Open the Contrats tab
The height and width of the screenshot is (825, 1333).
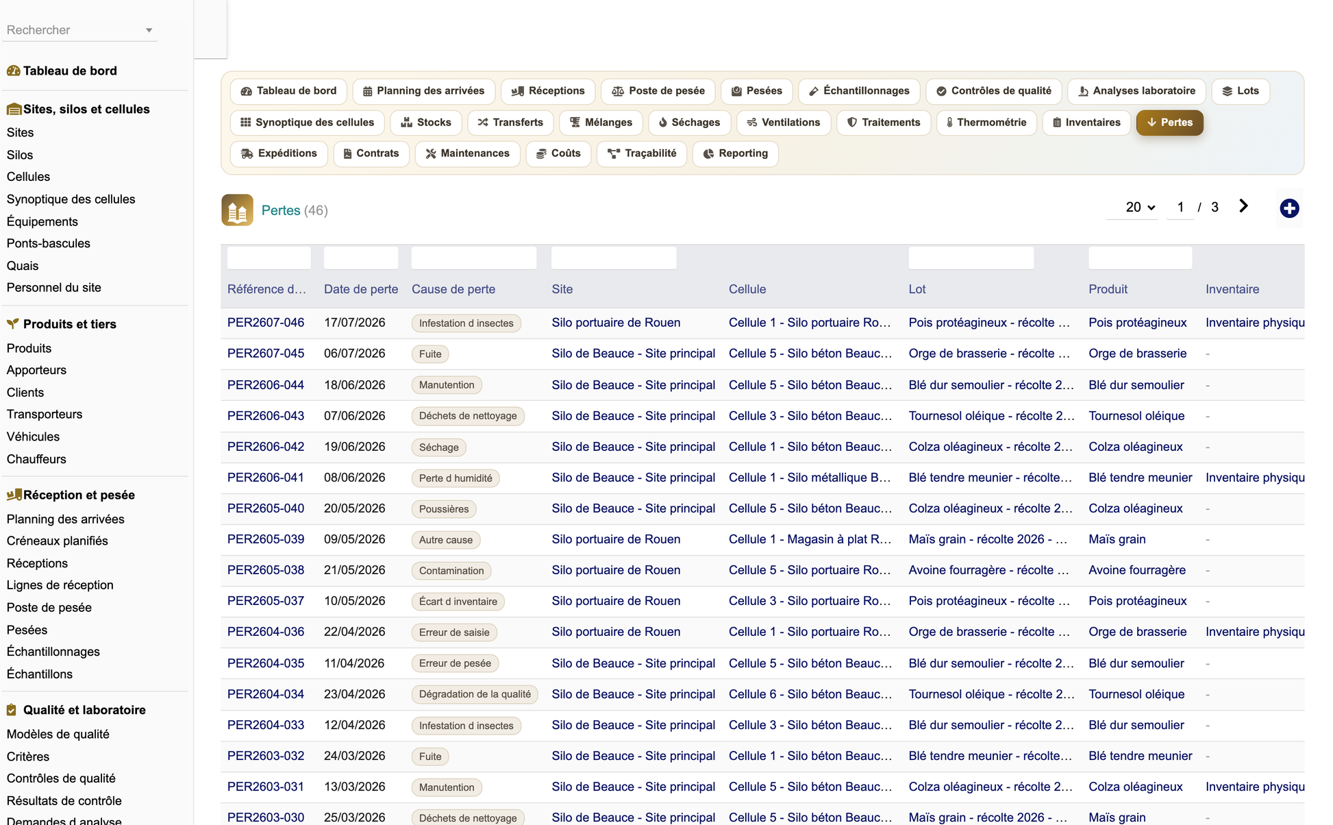coord(371,153)
